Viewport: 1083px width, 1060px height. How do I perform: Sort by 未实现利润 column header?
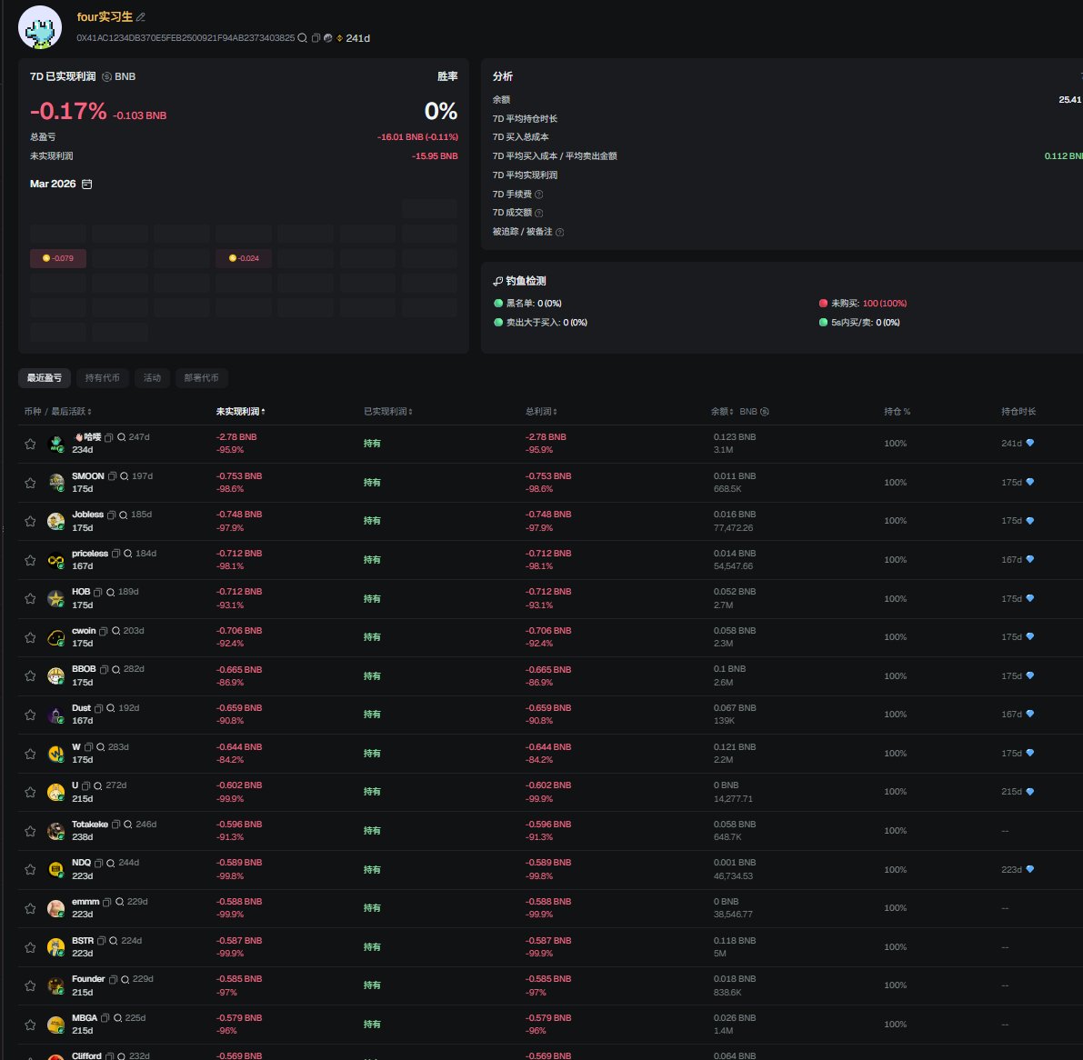[x=240, y=412]
